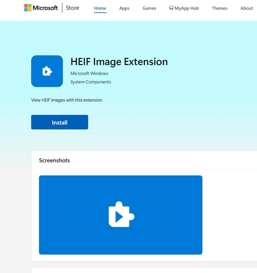Open the screenshot thumbnail preview

tap(120, 215)
